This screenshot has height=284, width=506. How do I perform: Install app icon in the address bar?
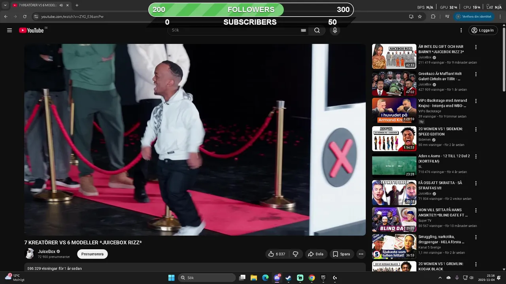click(411, 17)
